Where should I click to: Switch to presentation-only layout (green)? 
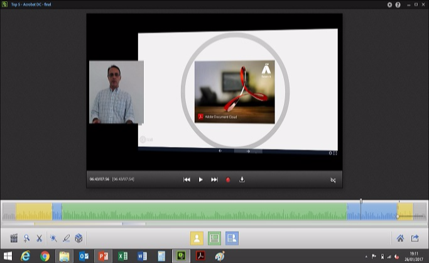[x=214, y=238]
